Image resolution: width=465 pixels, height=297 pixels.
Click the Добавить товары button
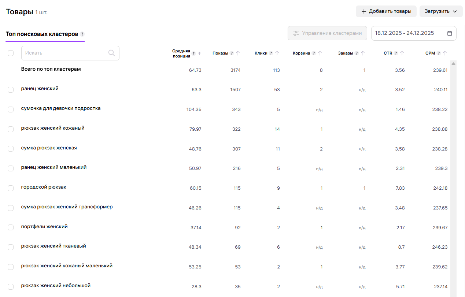[386, 11]
